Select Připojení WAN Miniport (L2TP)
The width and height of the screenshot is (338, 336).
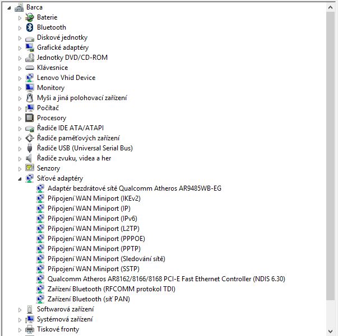pyautogui.click(x=94, y=229)
